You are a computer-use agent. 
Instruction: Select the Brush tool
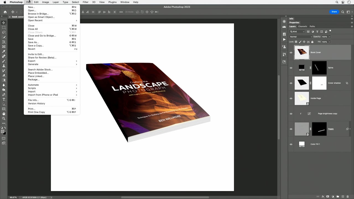point(4,61)
